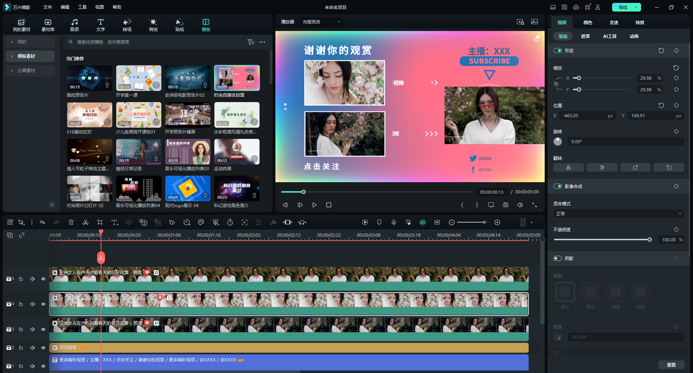Toggle the 形变 transform switch off
The width and height of the screenshot is (693, 373).
coord(558,51)
